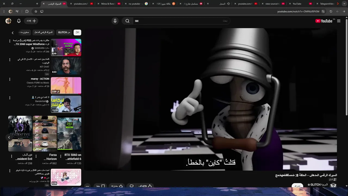Open the KIT CHAT video thumbnail

point(66,66)
